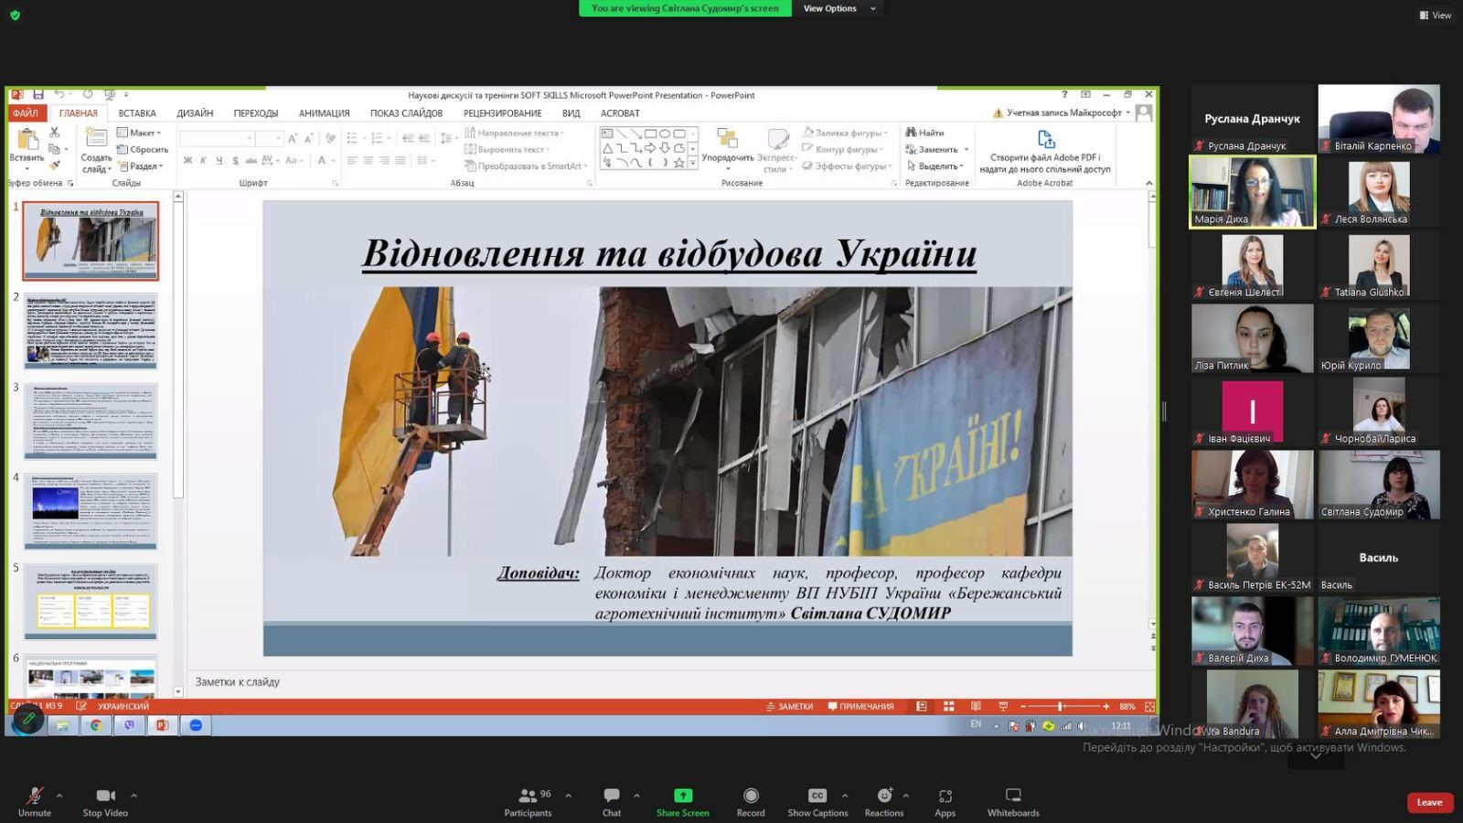Viewport: 1463px width, 823px height.
Task: Leave the meeting
Action: tap(1429, 803)
